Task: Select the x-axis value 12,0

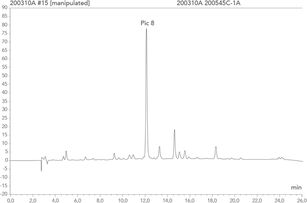Action: [x=145, y=200]
